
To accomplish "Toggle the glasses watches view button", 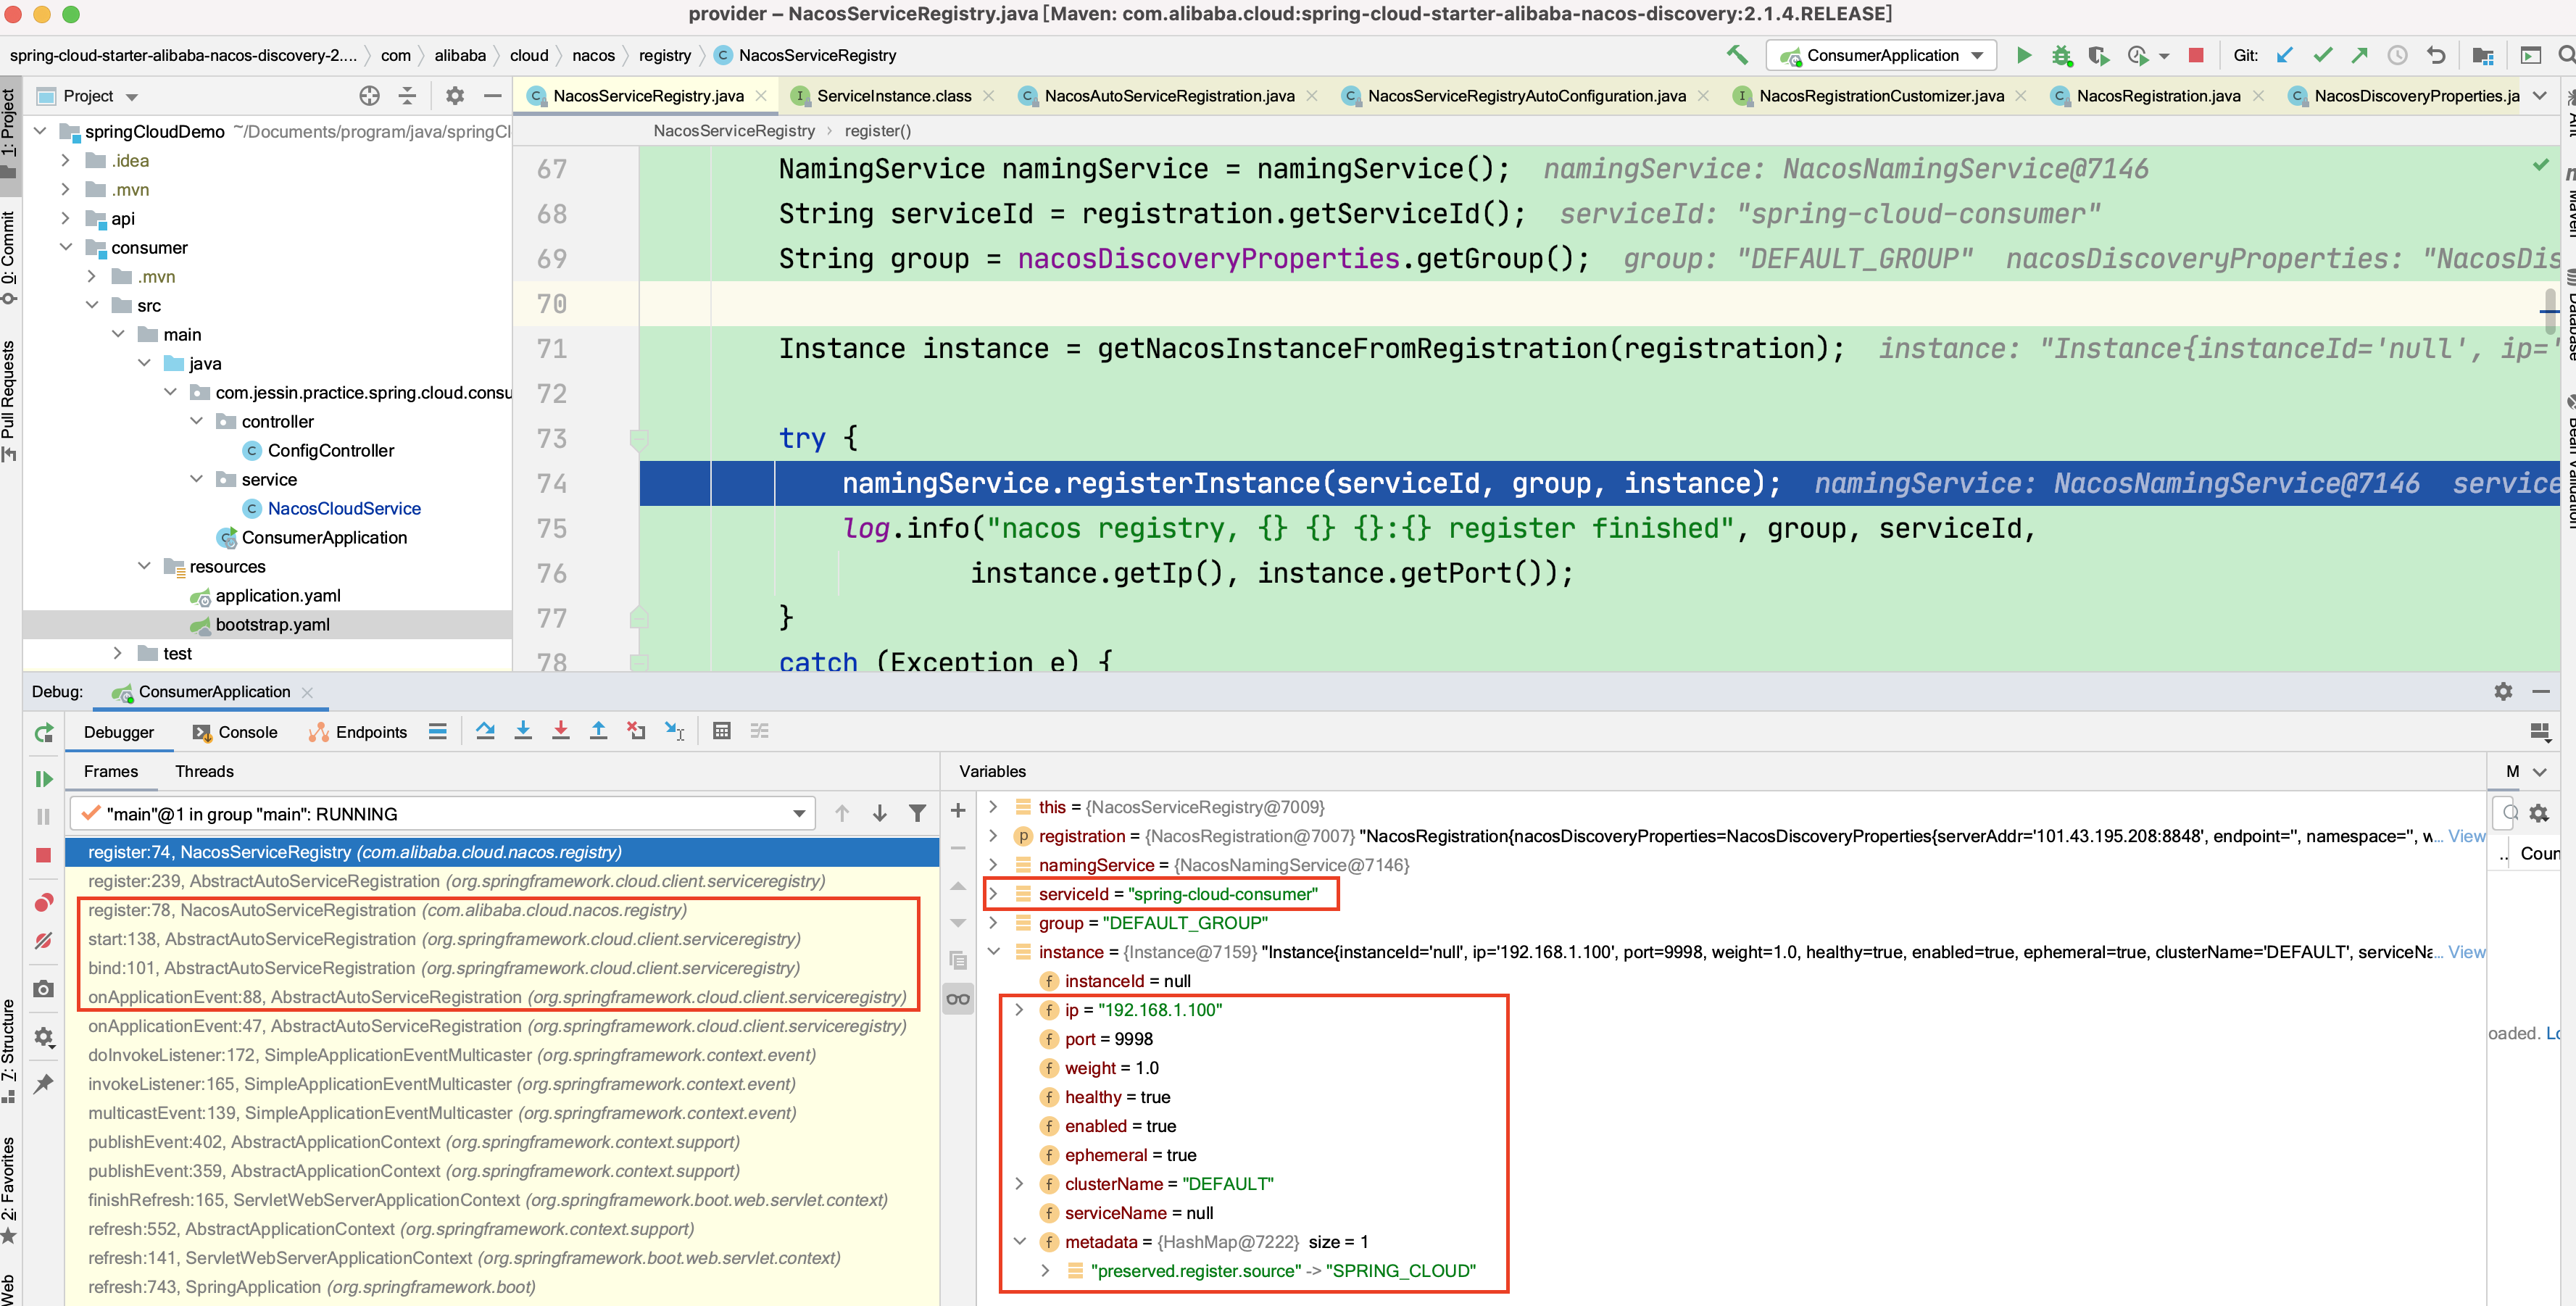I will [958, 999].
